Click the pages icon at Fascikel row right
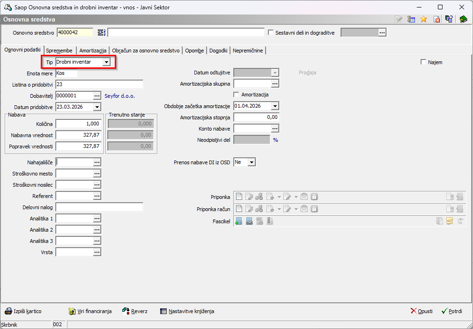Viewport: 473px width, 329px height. click(x=440, y=221)
